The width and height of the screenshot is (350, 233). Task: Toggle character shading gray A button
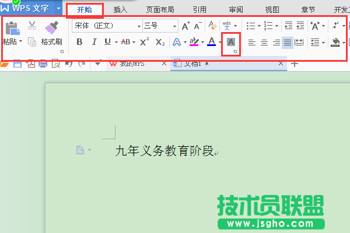231,42
